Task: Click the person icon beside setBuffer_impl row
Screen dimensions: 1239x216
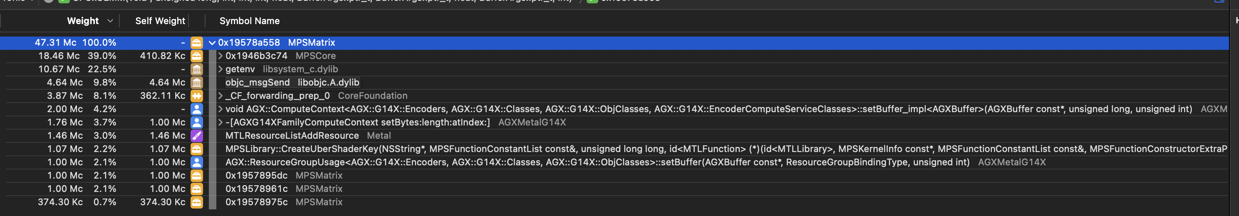Action: (197, 109)
